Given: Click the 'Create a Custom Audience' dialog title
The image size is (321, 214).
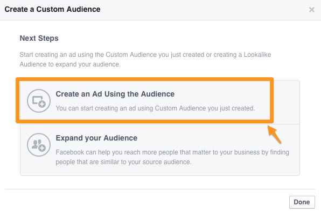Looking at the screenshot, I should pyautogui.click(x=52, y=9).
